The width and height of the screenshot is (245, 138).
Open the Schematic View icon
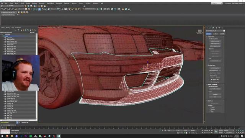point(115,9)
